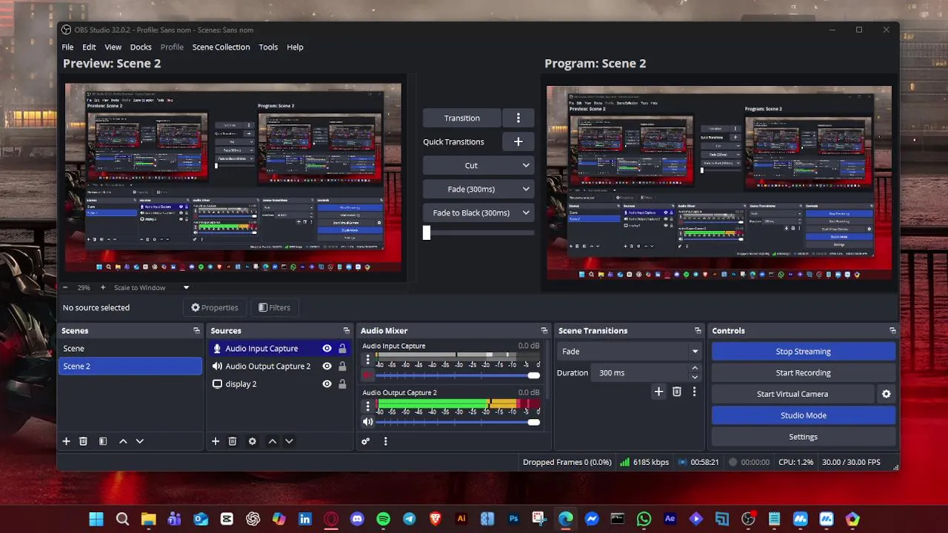Open Audio Output Capture 2 options dots
Viewport: 948px width, 533px height.
[x=367, y=406]
